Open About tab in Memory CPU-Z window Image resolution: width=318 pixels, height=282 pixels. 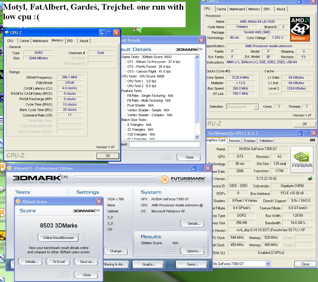tap(84, 41)
